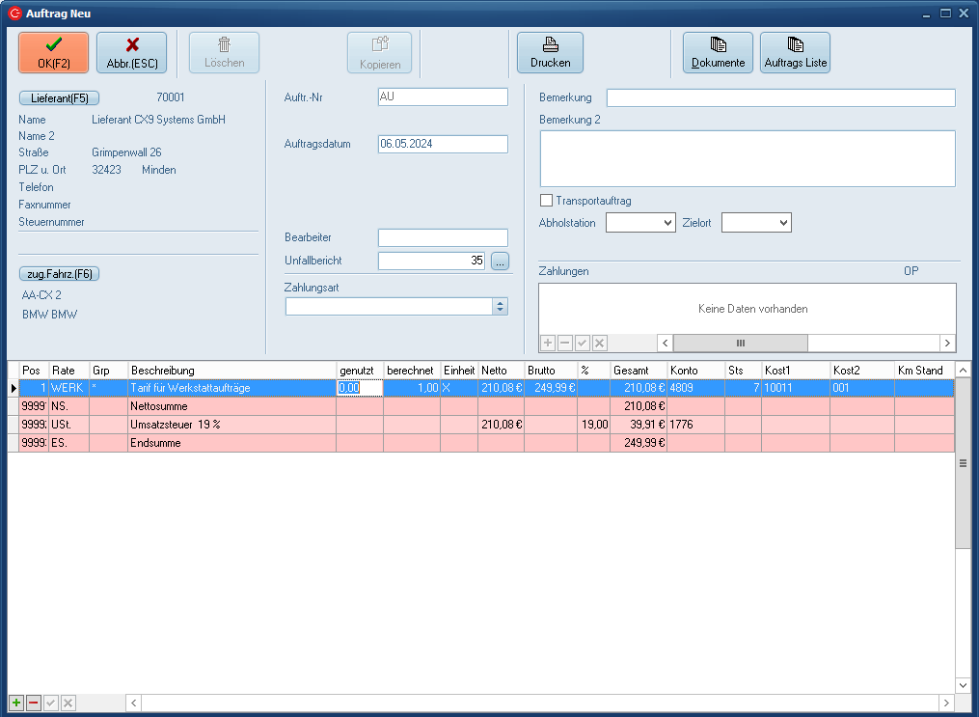
Task: Click the Gesamt column header
Action: [638, 371]
